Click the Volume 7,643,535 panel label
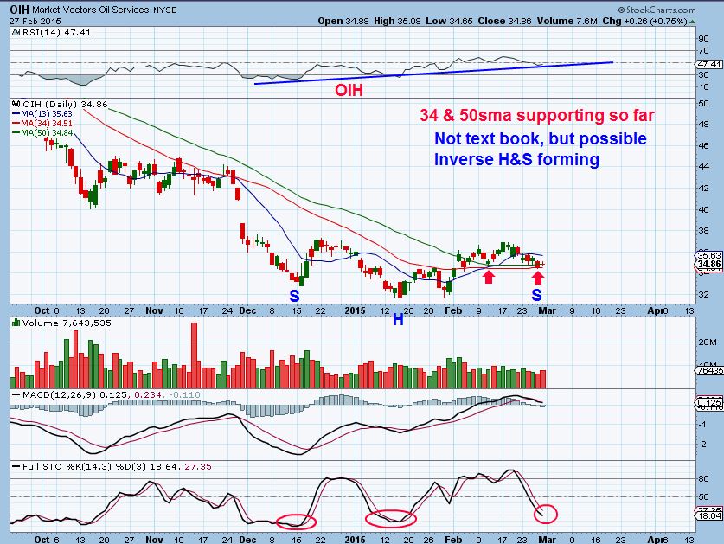 click(x=67, y=323)
